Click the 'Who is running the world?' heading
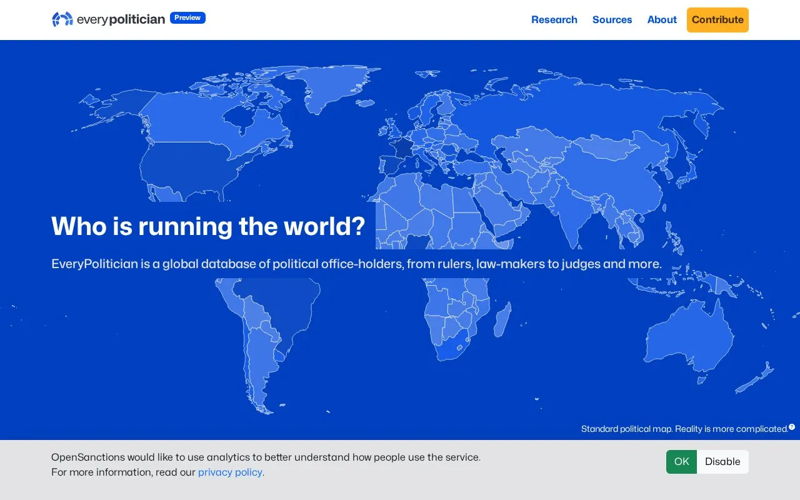Image resolution: width=800 pixels, height=500 pixels. pyautogui.click(x=208, y=226)
